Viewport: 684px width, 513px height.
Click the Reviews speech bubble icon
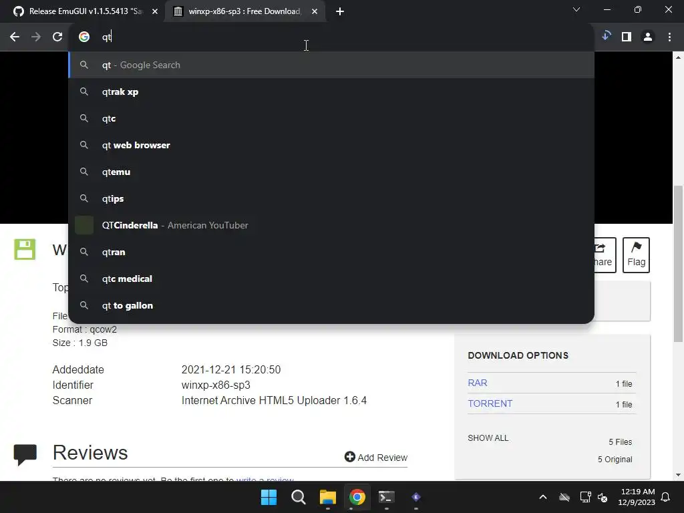(x=25, y=454)
